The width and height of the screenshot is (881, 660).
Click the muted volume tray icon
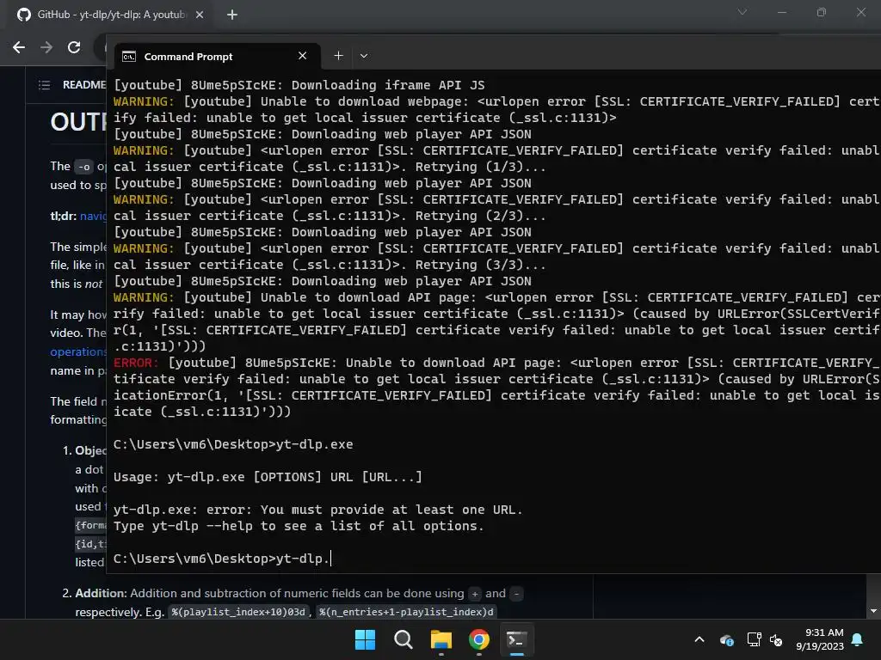(776, 639)
